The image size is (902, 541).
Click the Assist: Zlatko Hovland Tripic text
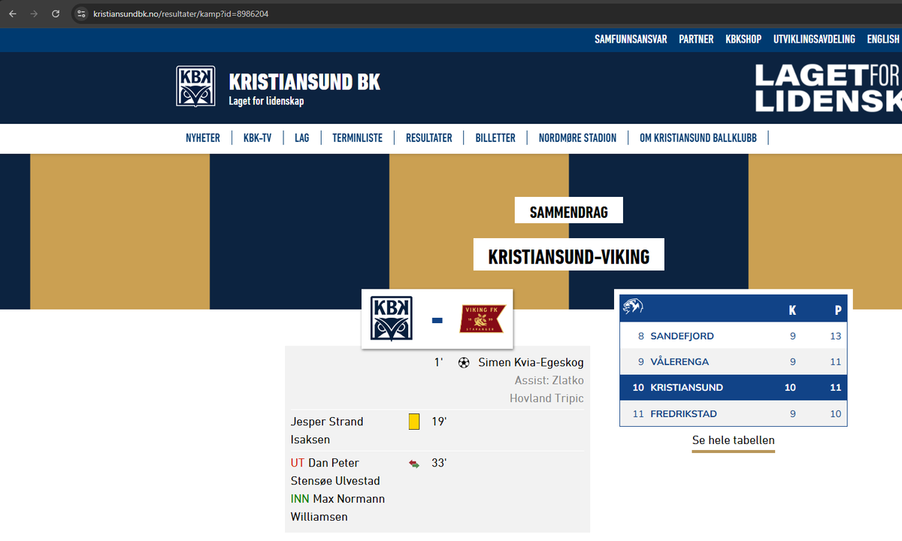point(546,389)
